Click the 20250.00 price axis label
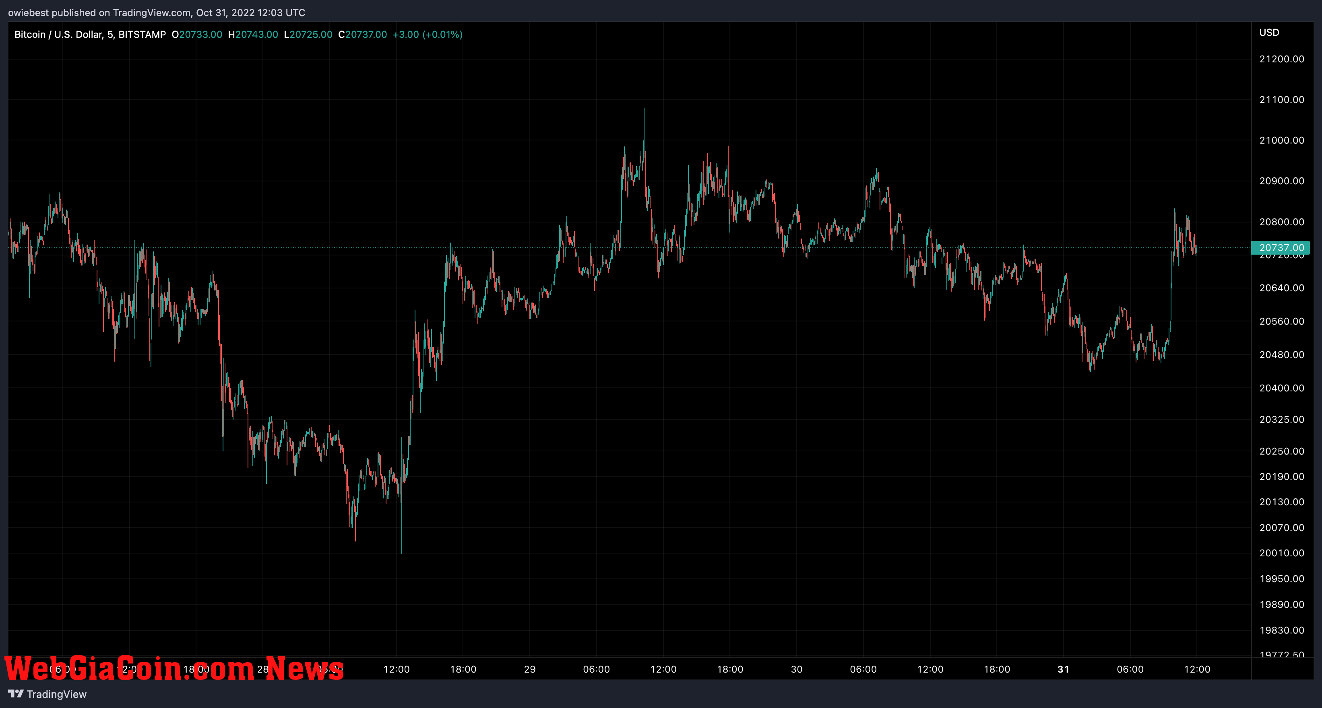Screen dimensions: 1322x708 (x=1281, y=451)
